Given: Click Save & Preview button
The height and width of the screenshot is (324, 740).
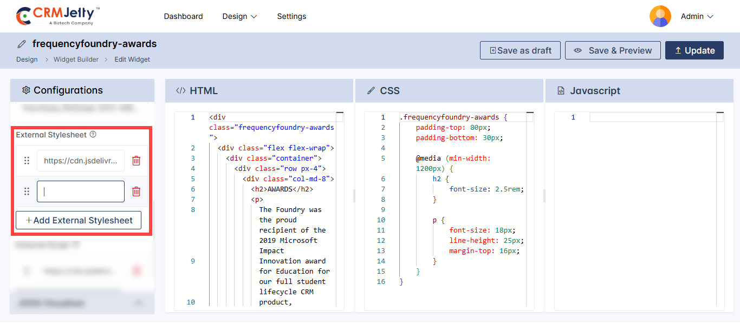Looking at the screenshot, I should point(613,50).
